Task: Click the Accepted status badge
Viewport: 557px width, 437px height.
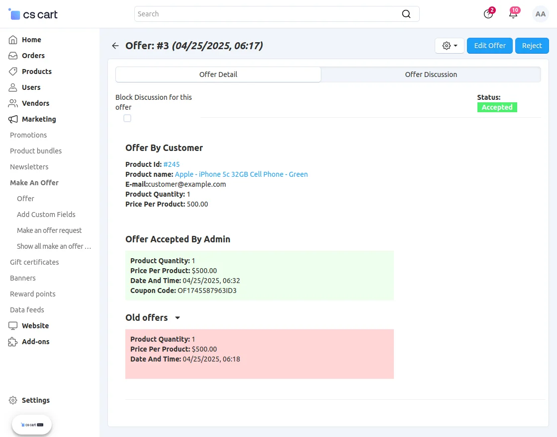Action: pos(497,107)
